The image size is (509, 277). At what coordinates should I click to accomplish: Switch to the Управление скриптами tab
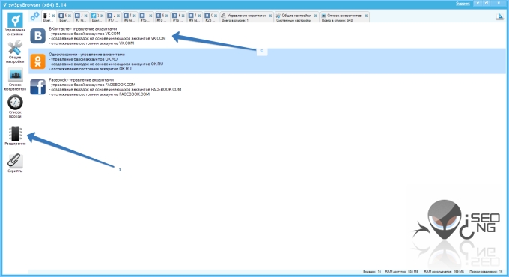point(246,17)
